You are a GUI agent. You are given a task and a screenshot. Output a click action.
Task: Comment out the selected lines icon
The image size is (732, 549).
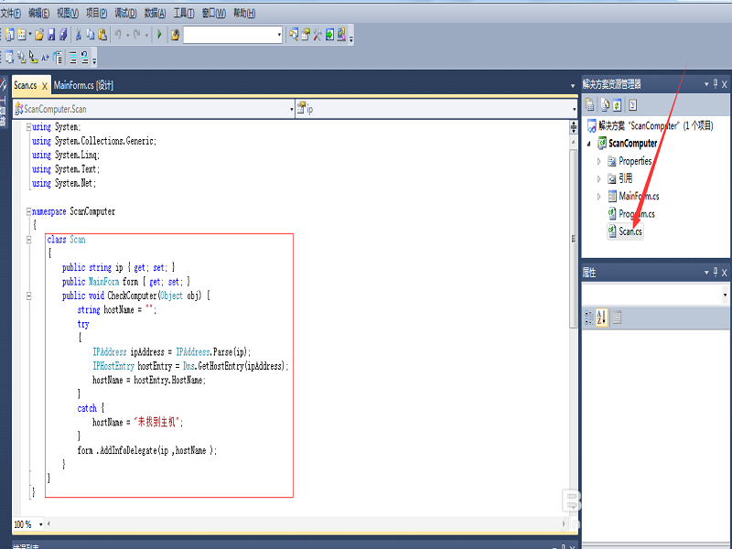coord(73,58)
